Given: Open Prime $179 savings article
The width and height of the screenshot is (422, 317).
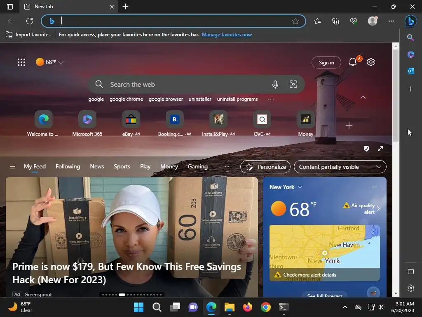Looking at the screenshot, I should tap(127, 273).
